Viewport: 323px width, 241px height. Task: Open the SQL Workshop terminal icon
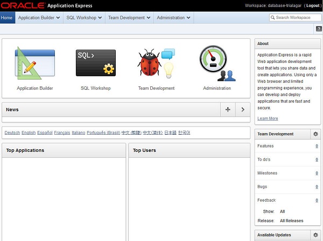(x=96, y=63)
